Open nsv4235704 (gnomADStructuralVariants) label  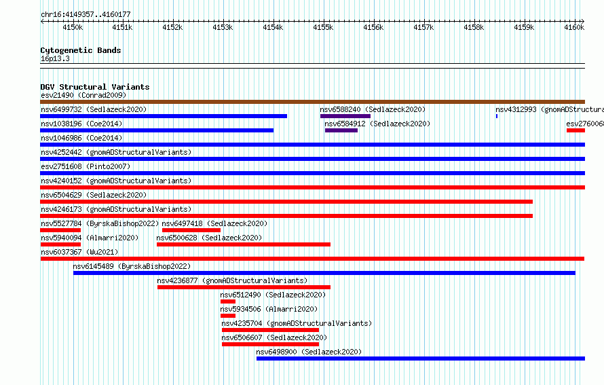pyautogui.click(x=297, y=323)
